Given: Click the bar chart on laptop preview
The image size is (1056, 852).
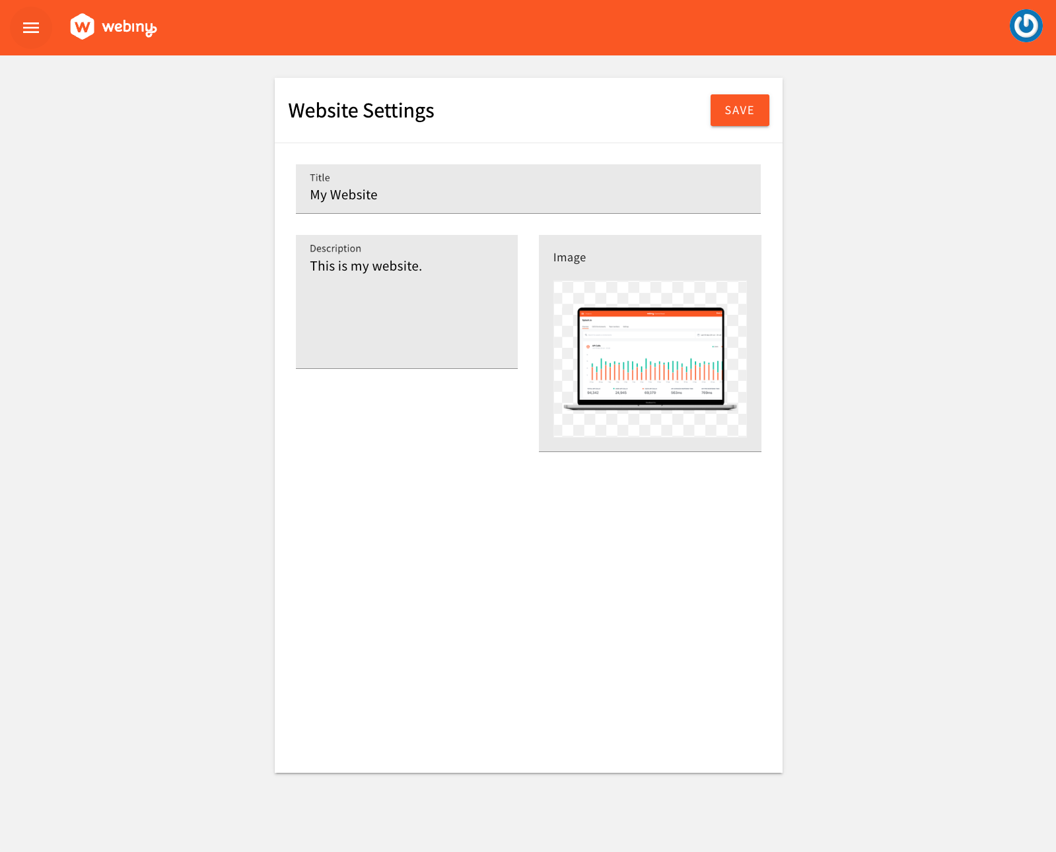Looking at the screenshot, I should click(x=654, y=370).
